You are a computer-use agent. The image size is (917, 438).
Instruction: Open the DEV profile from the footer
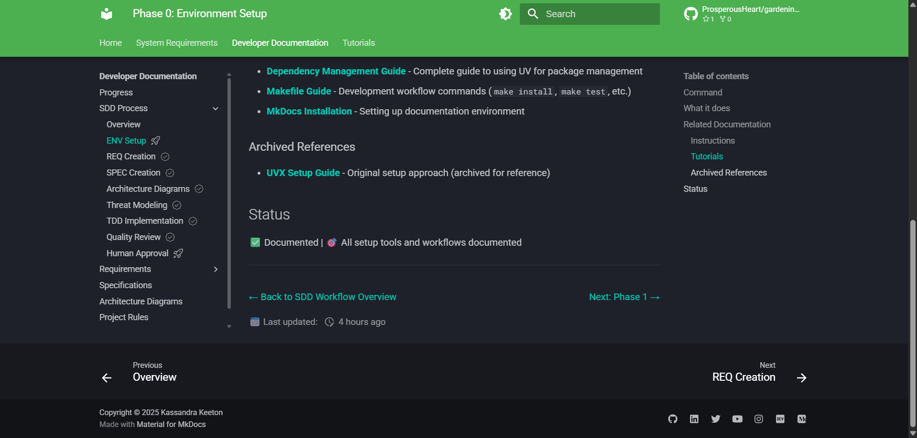(780, 418)
